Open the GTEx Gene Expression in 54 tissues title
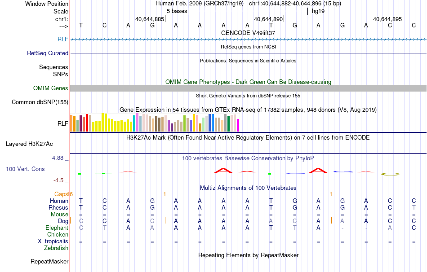 point(248,110)
